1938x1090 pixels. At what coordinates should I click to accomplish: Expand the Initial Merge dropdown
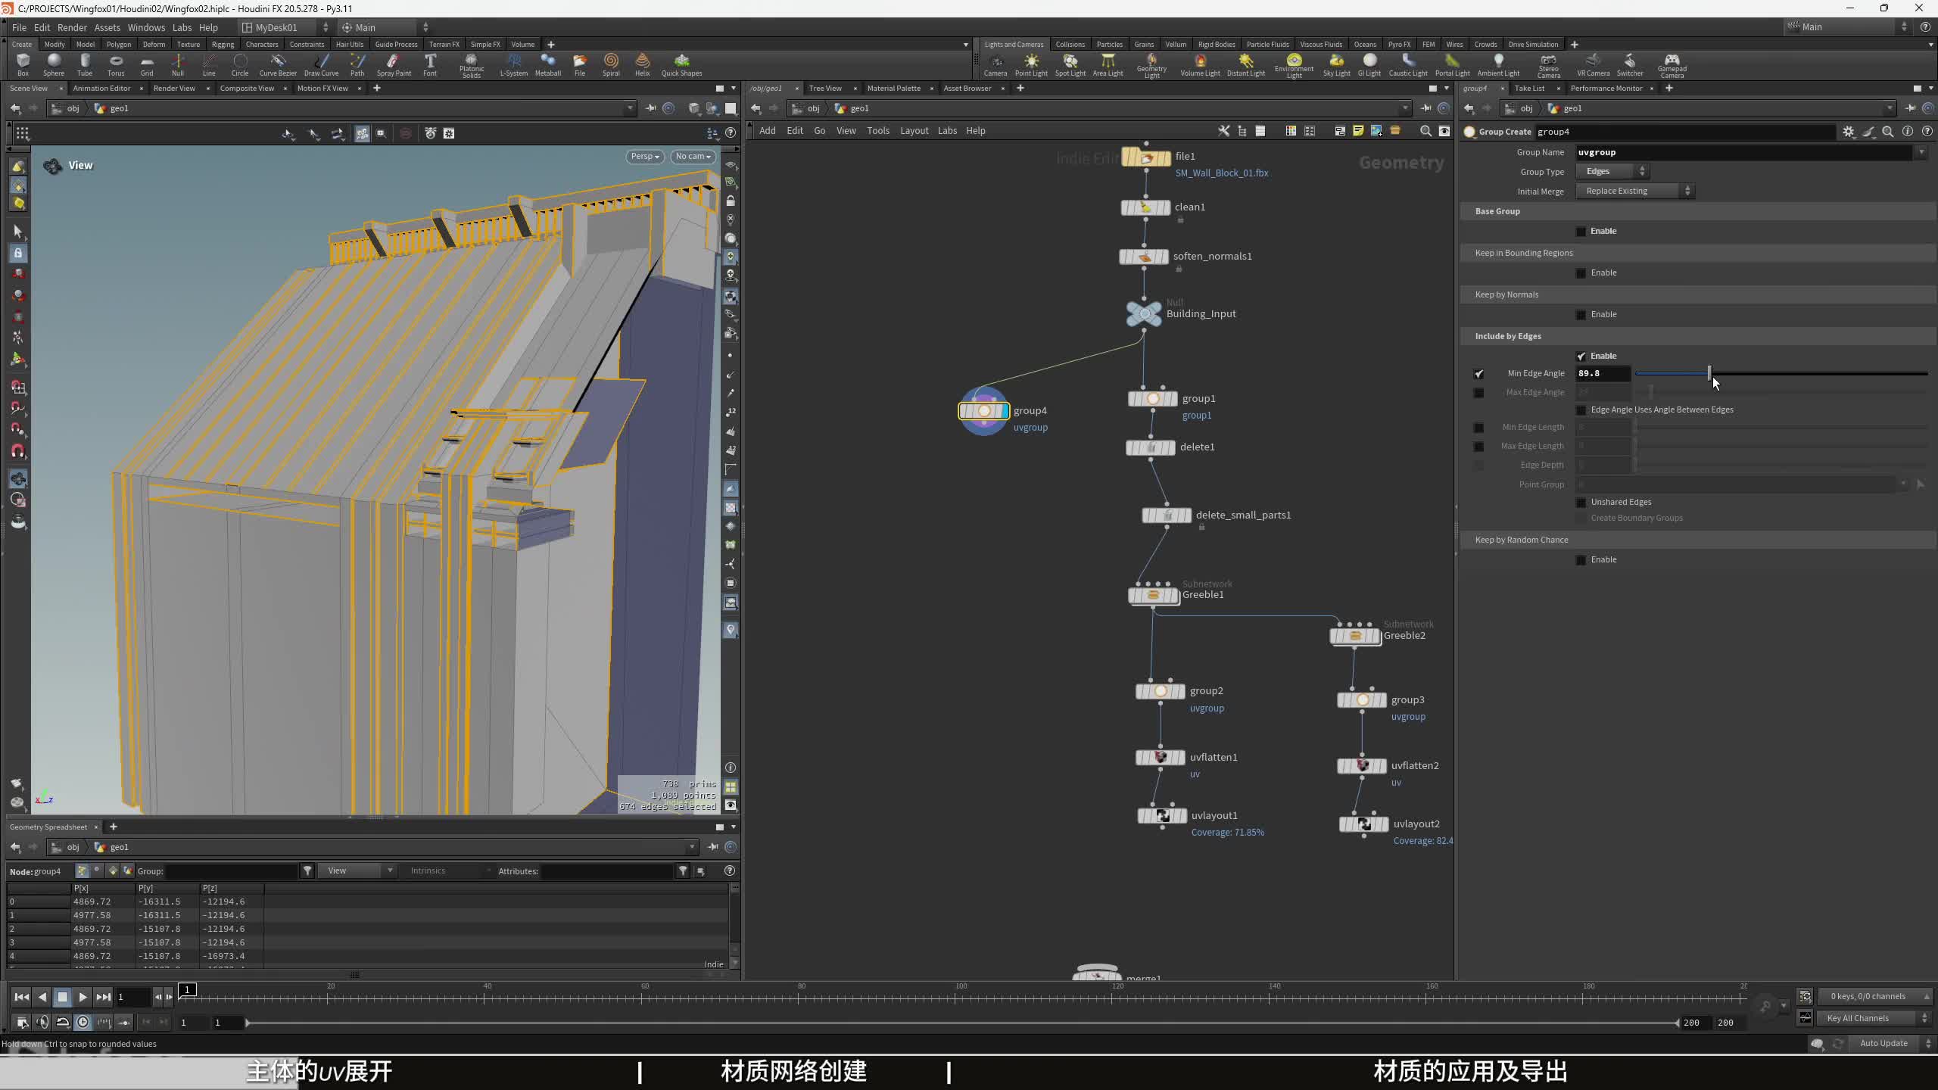point(1634,192)
